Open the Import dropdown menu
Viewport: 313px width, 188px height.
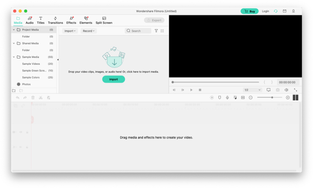tap(70, 31)
